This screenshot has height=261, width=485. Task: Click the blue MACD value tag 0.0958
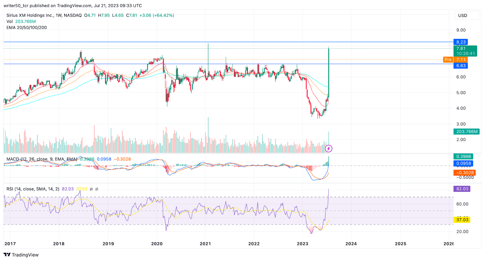tap(463, 163)
